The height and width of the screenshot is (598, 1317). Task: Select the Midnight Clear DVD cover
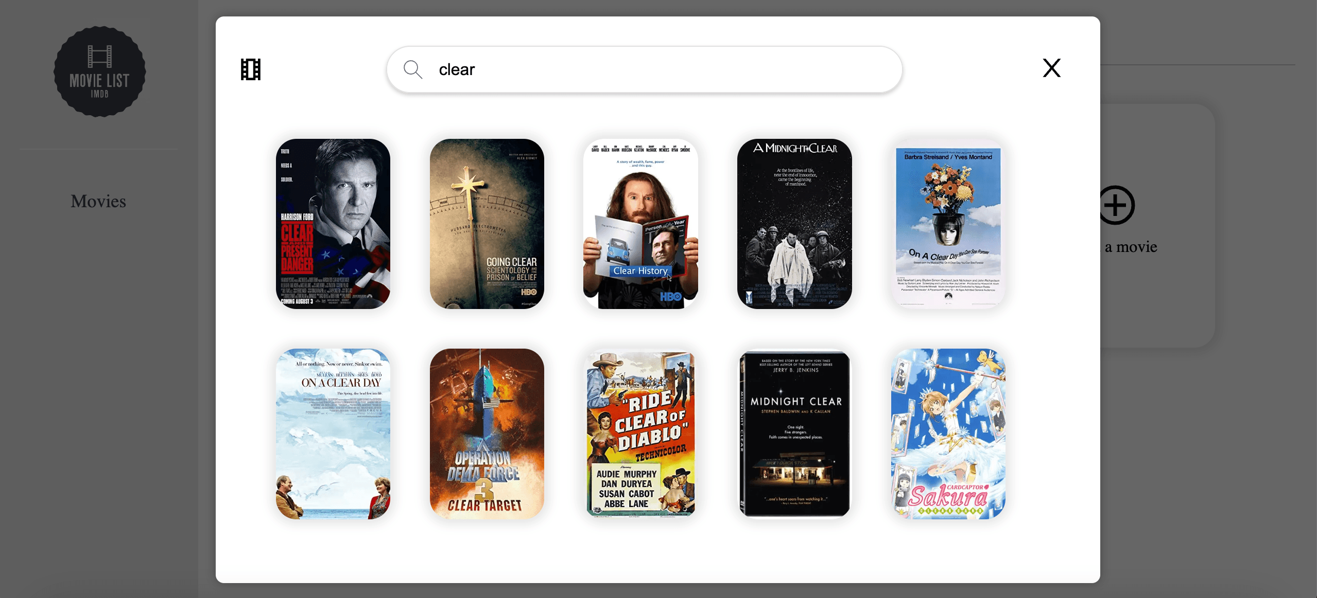794,434
